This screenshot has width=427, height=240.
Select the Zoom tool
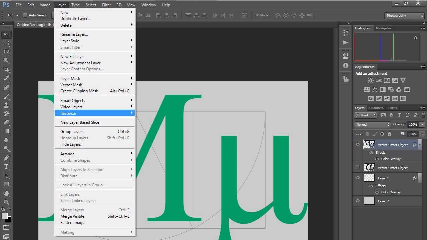[x=6, y=202]
